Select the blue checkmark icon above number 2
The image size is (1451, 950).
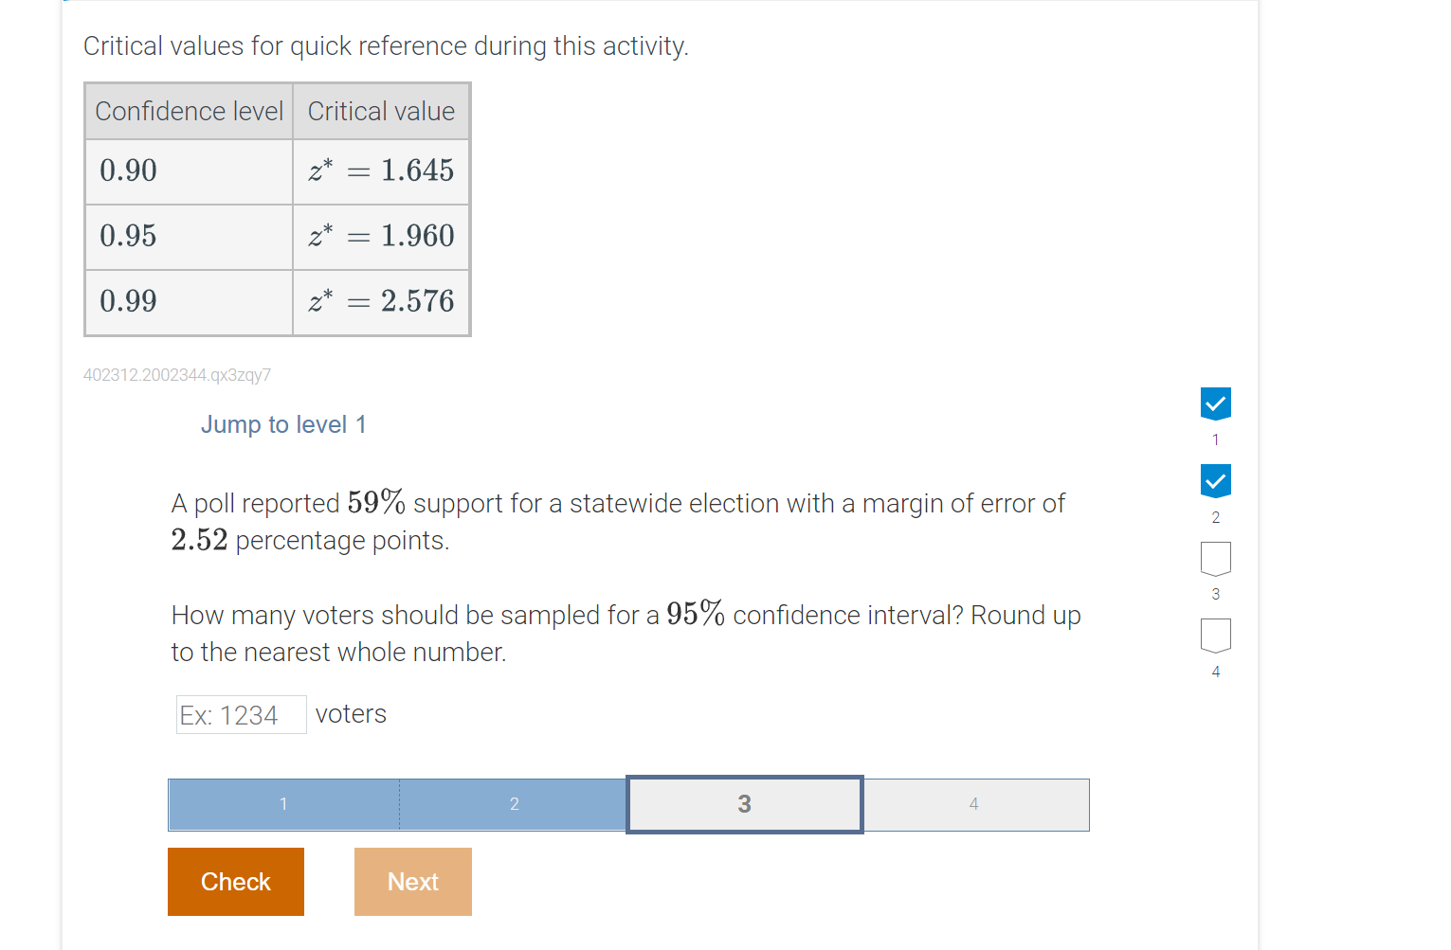click(x=1215, y=481)
